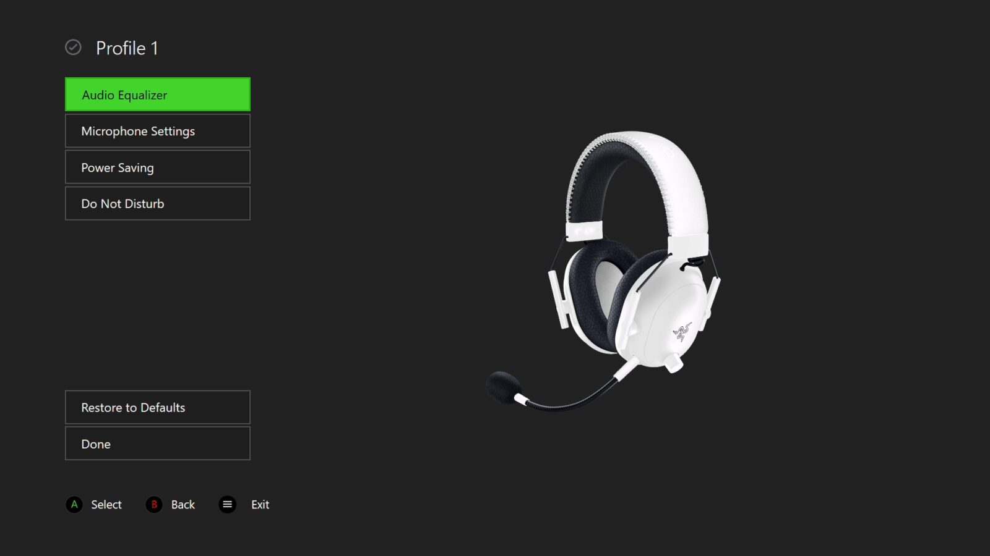Click the black foam microphone tip
The width and height of the screenshot is (990, 556).
tap(502, 387)
